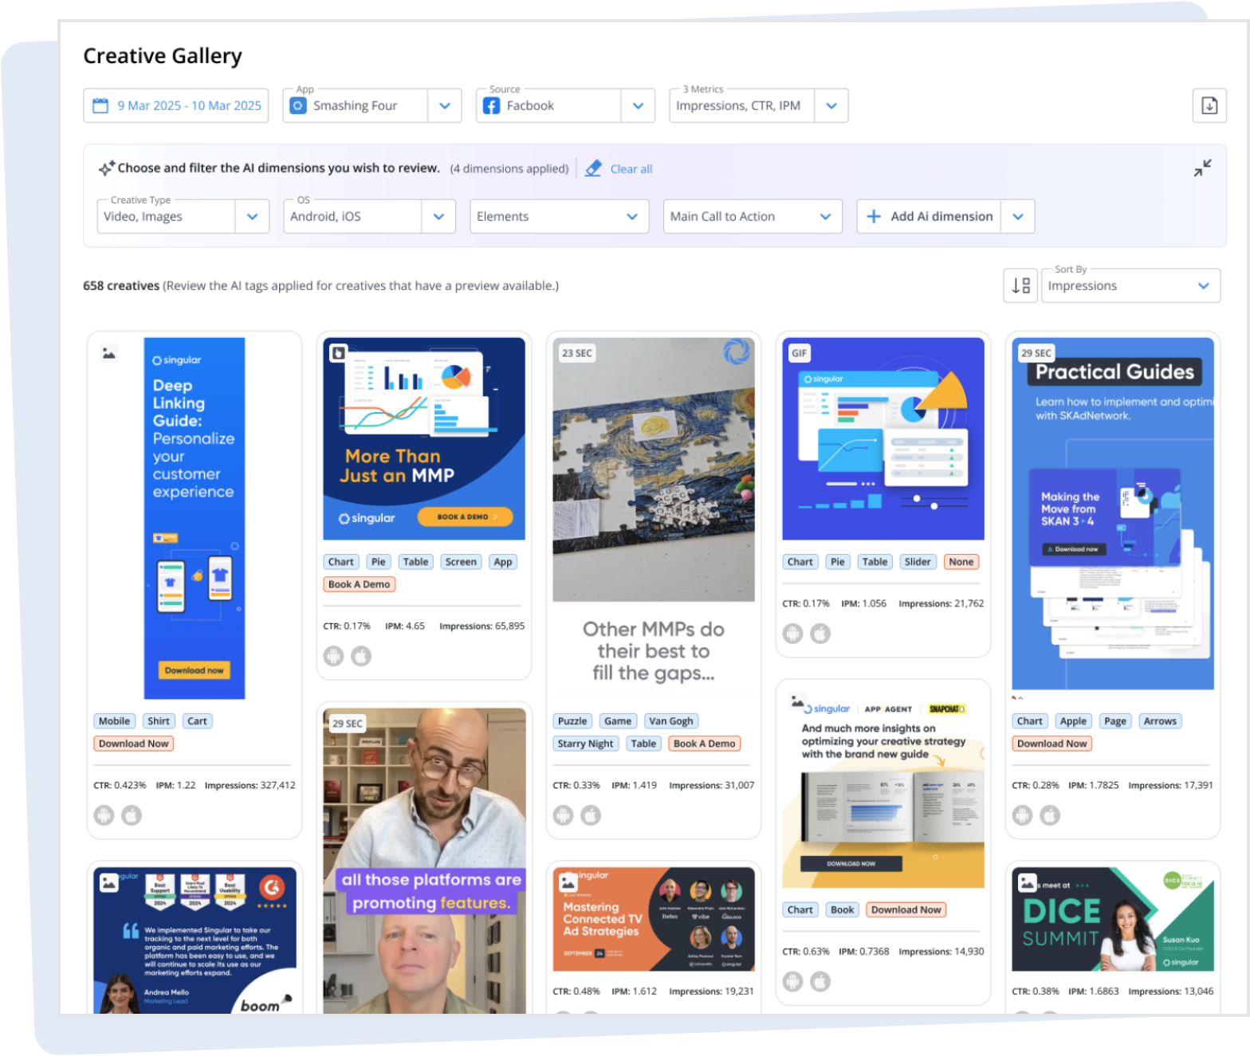Image resolution: width=1250 pixels, height=1056 pixels.
Task: Click Apple icon on brand new guide card
Action: tap(820, 982)
